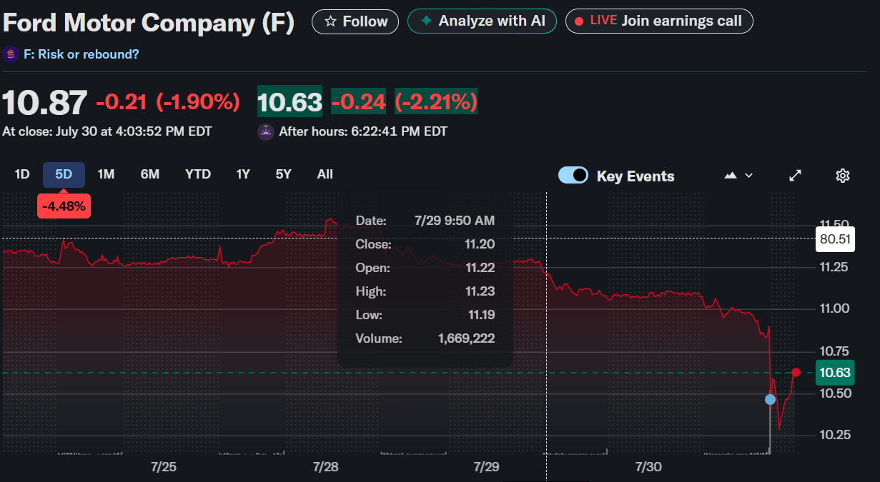Screen dimensions: 880x482
Task: Click the 7/30 date axis label
Action: click(x=648, y=467)
